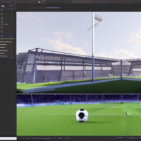Image resolution: width=141 pixels, height=141 pixels.
Task: Click the left panel's vertical scrollbar
Action: point(15,6)
